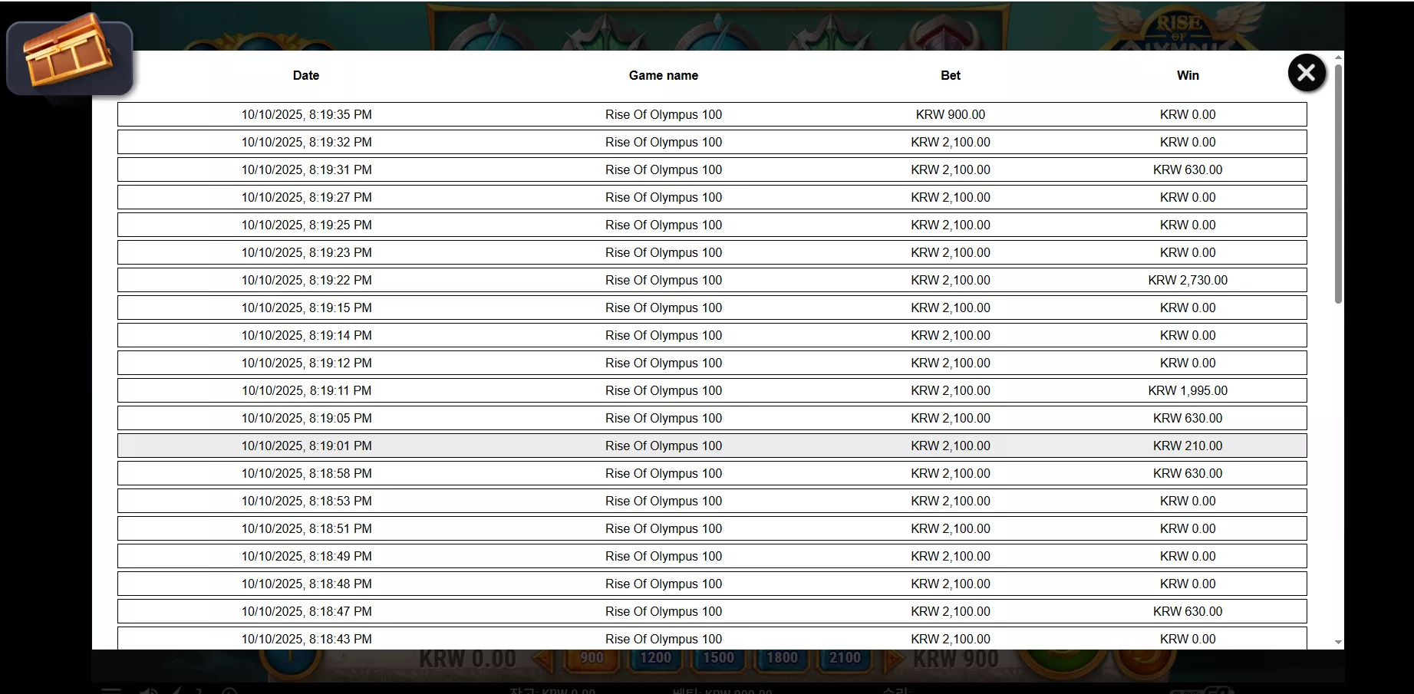Viewport: 1414px width, 694px height.
Task: Click the 8:19:14 PM date cell
Action: (307, 335)
